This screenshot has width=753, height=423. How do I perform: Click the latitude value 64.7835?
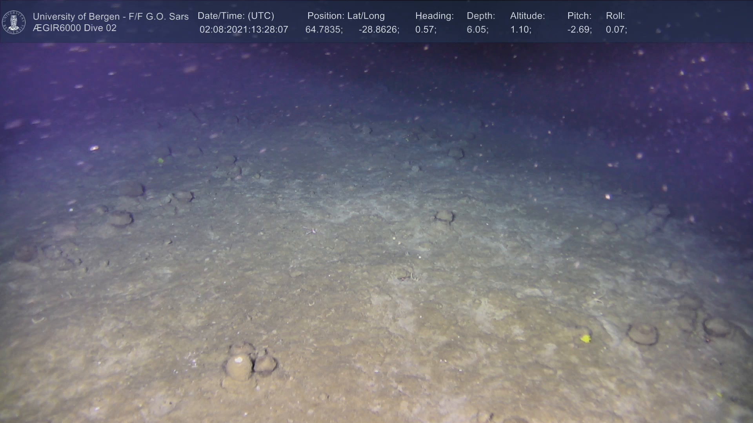(324, 30)
